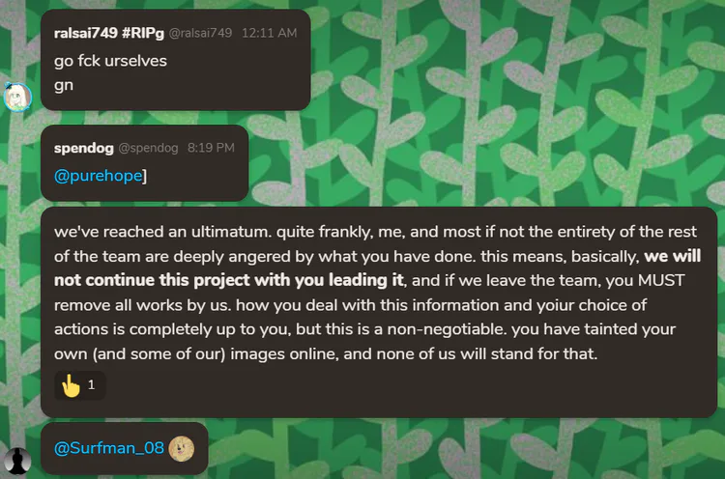Screen dimensions: 725x479
Task: Click the "gn" message line
Action: [64, 84]
